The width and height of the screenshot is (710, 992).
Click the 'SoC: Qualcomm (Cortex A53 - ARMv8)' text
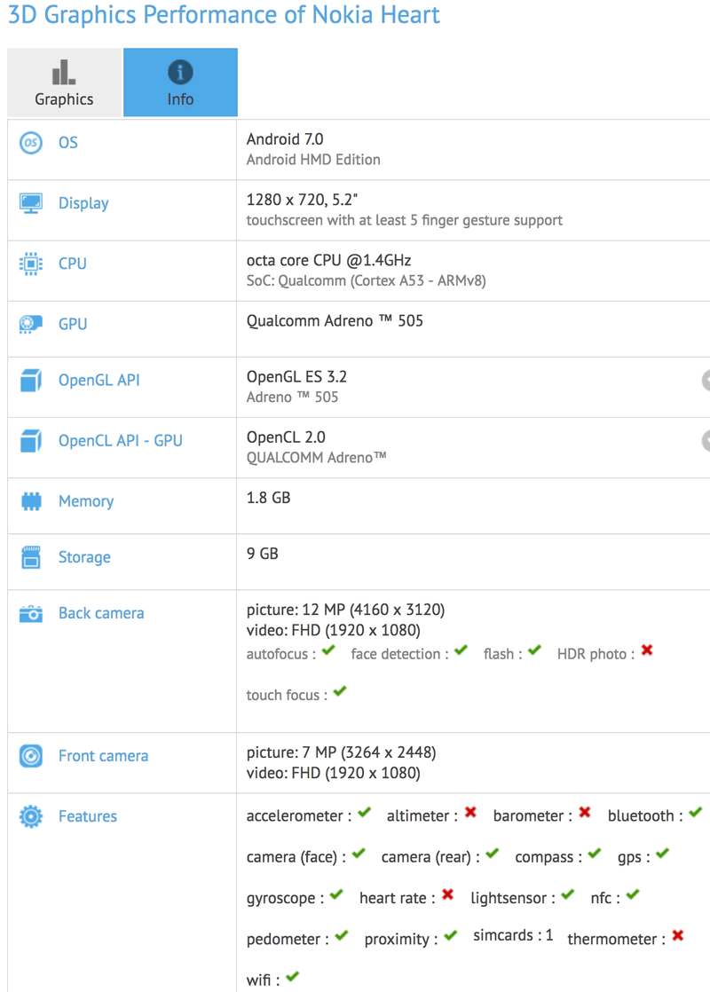click(x=367, y=281)
